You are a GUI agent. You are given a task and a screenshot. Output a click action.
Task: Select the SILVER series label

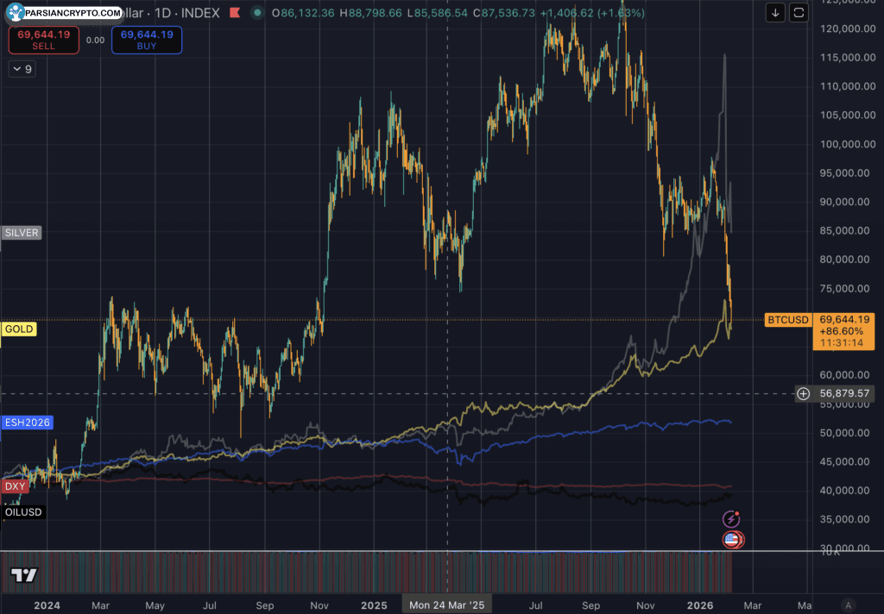click(x=22, y=233)
